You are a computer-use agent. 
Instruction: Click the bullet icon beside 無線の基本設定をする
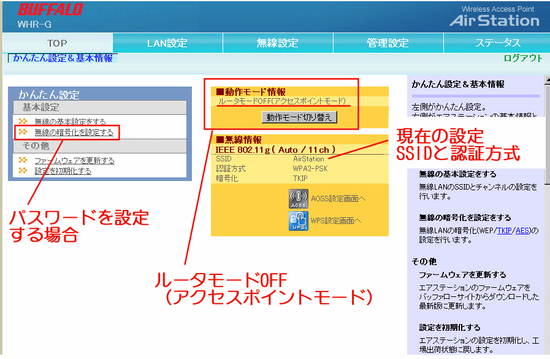tap(23, 122)
